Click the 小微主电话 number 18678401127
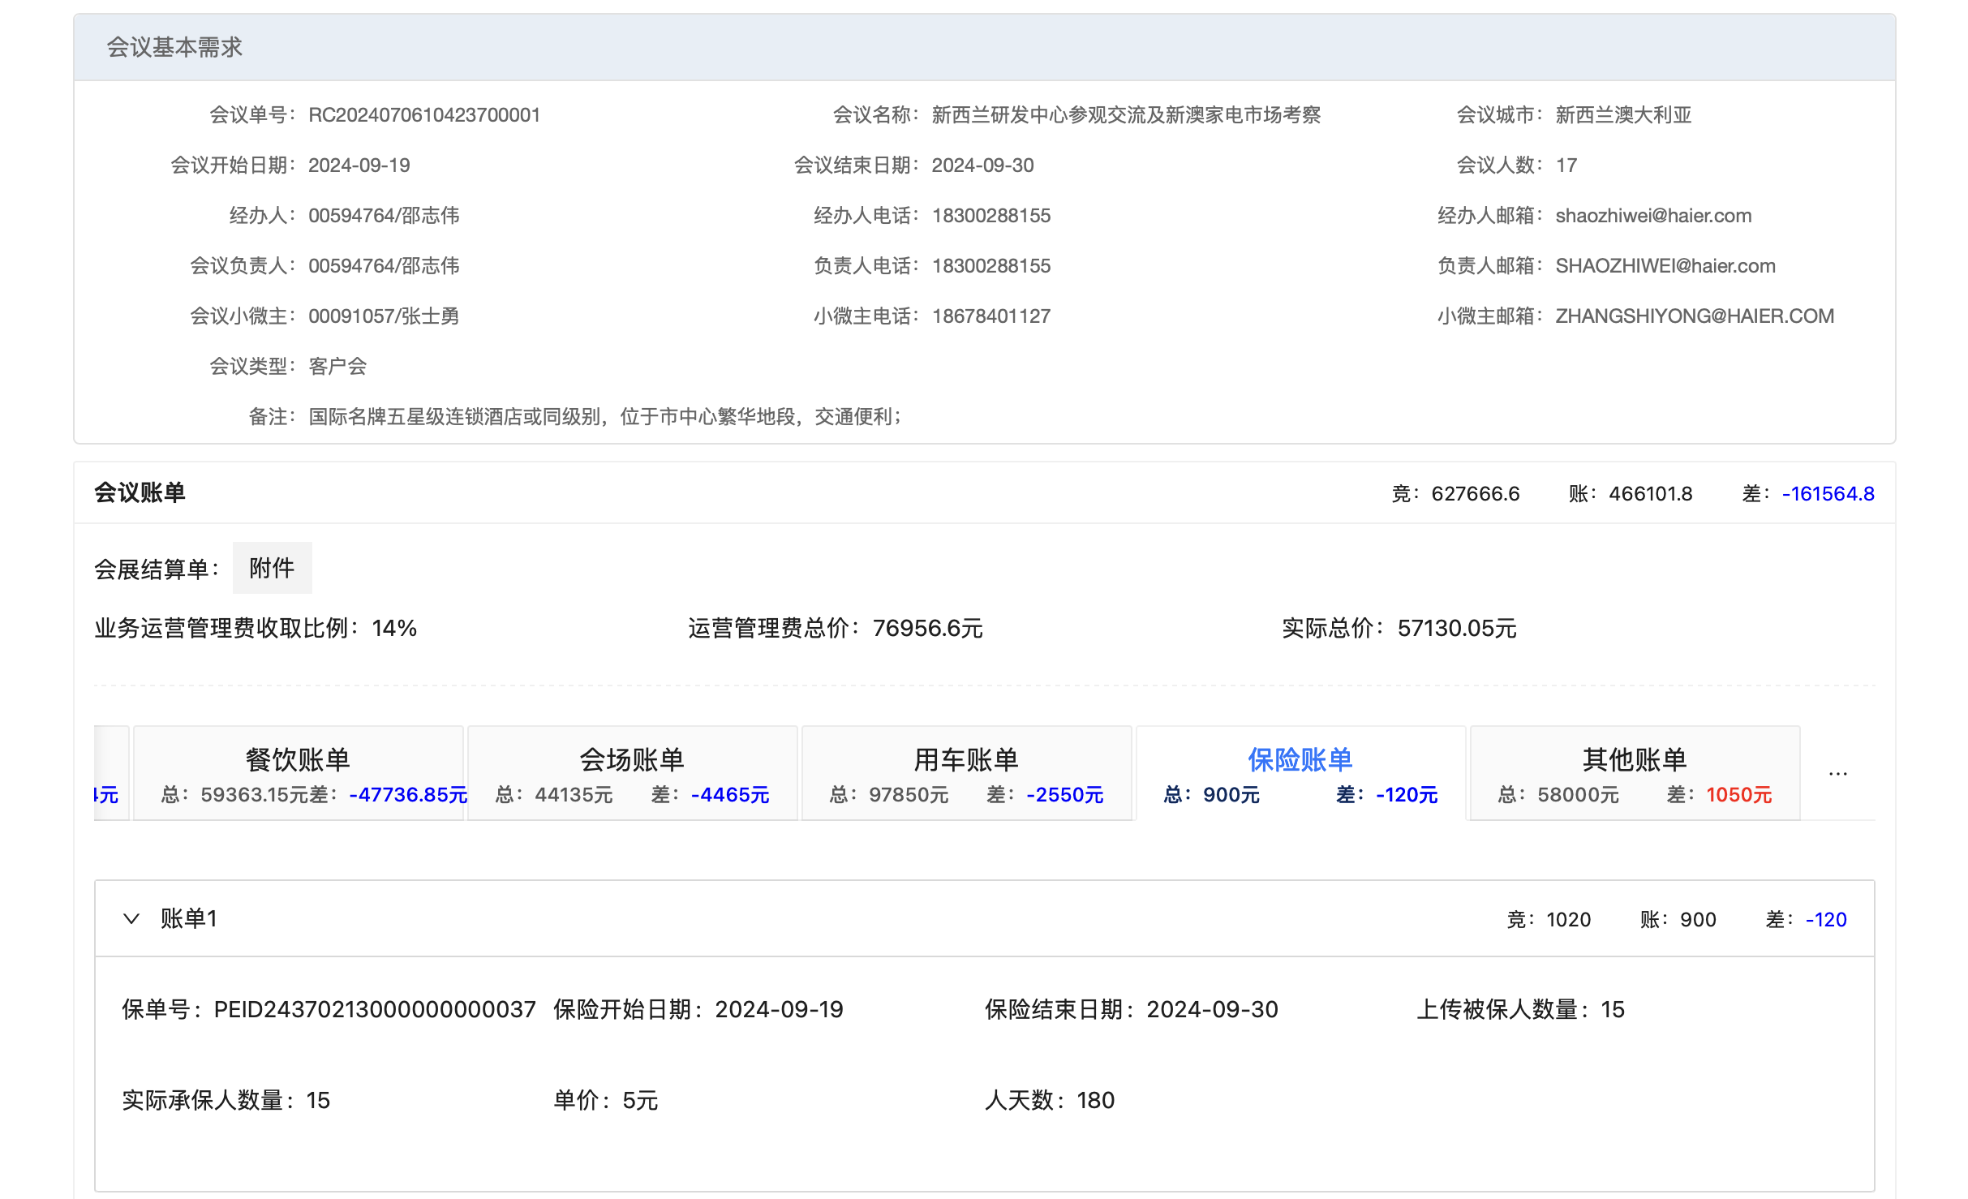The image size is (1968, 1199). (x=991, y=316)
